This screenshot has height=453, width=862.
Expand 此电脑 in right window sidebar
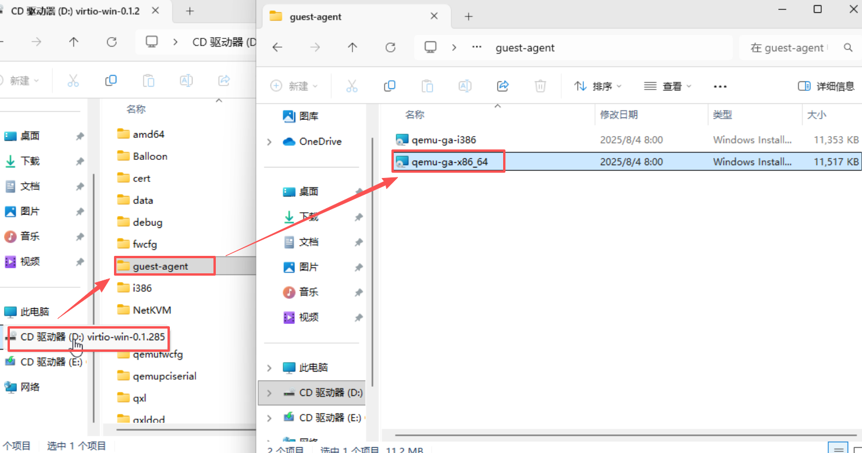(x=269, y=368)
